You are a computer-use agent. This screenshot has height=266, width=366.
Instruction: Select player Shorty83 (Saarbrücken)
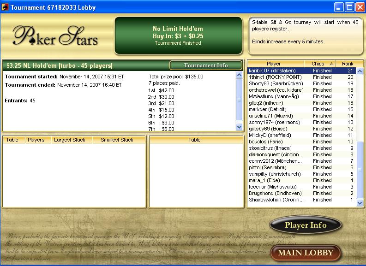[x=301, y=83]
